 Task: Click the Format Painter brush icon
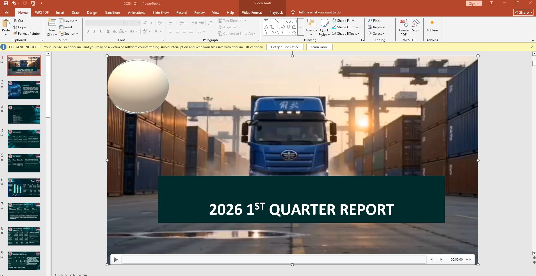pos(15,34)
